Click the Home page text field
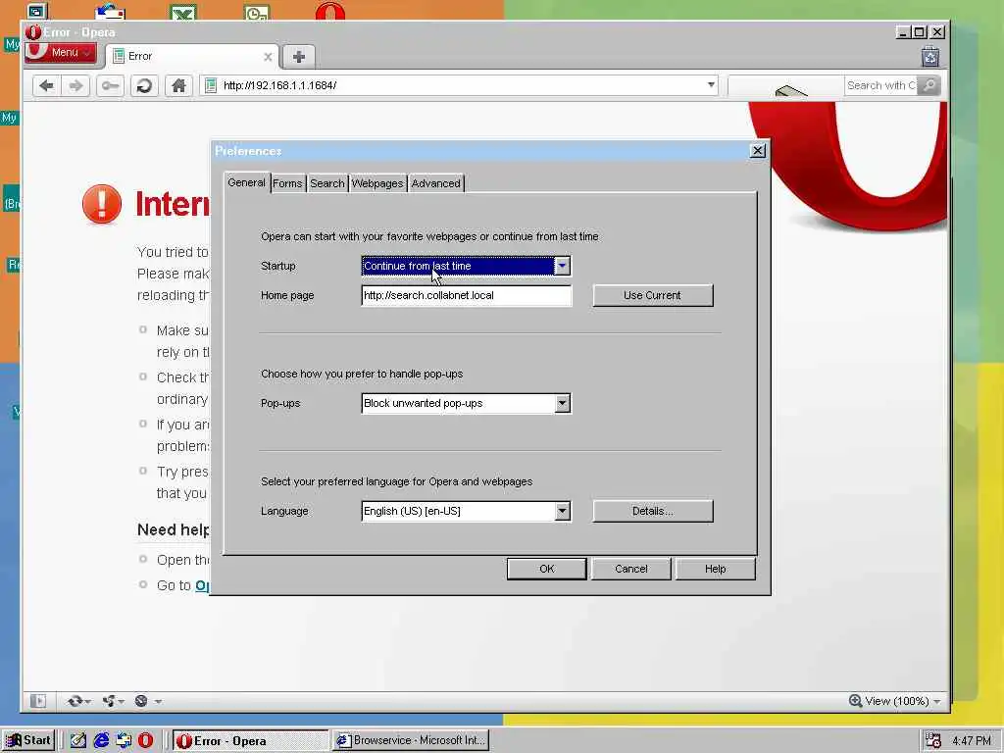Image resolution: width=1004 pixels, height=753 pixels. coord(466,296)
